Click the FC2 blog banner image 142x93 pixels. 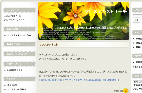pyautogui.click(x=138, y=84)
